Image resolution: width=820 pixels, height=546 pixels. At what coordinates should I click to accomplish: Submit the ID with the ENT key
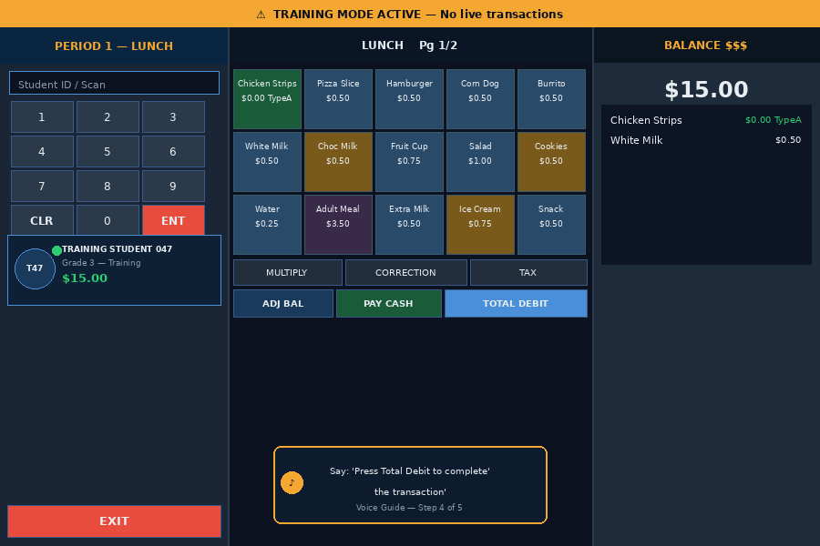click(x=173, y=220)
